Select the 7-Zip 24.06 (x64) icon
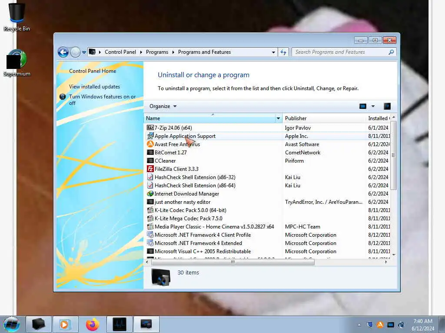This screenshot has height=333, width=445. click(150, 128)
